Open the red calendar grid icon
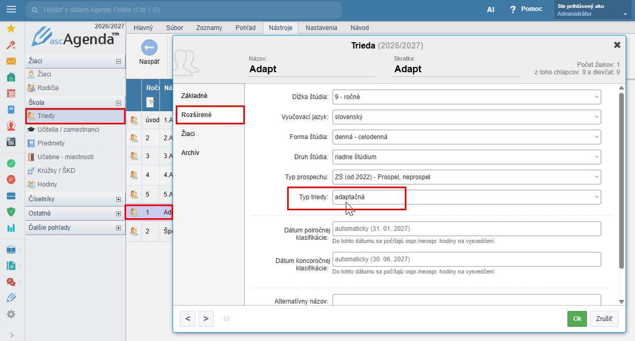 pos(11,93)
